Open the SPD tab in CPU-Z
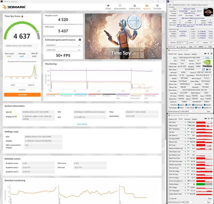 click(188, 5)
